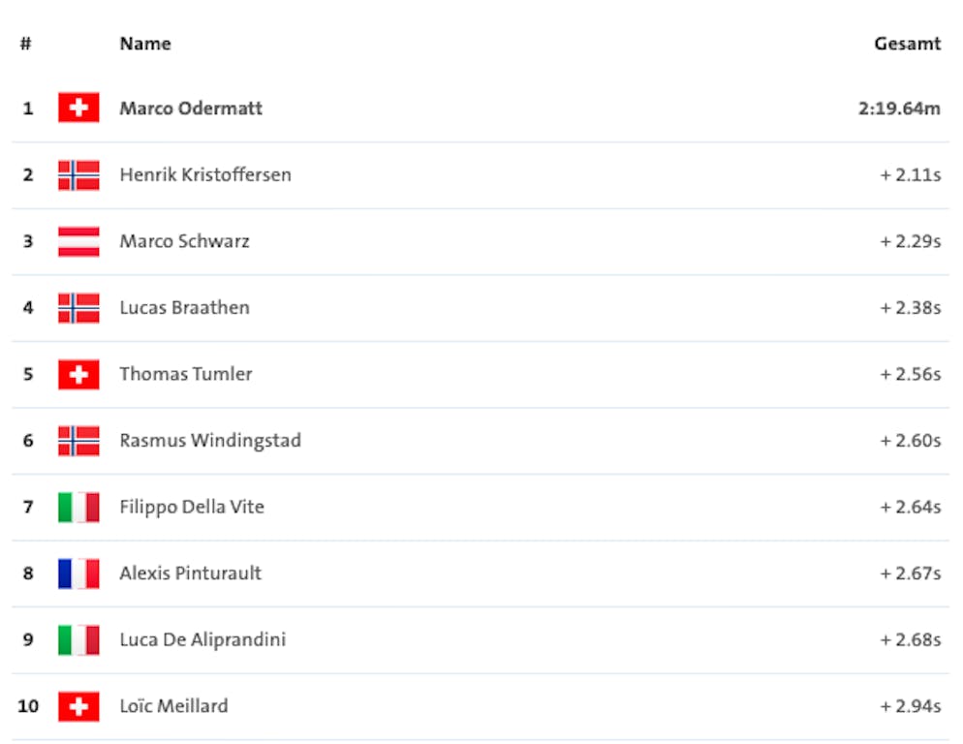Click the Norwegian flag beside Lucas Braathen
963x744 pixels.
(x=78, y=307)
